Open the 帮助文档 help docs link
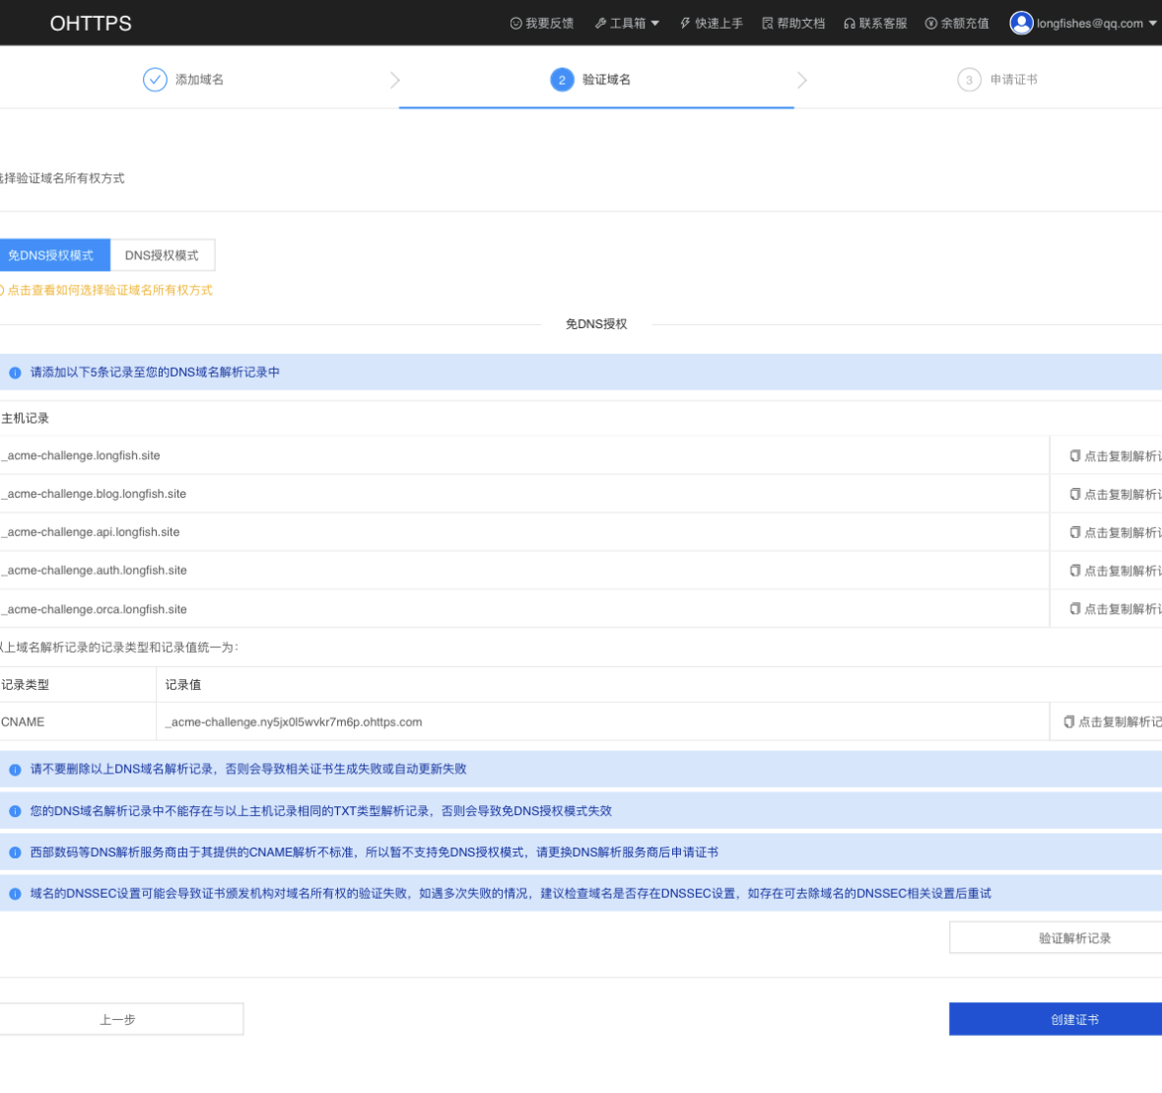Screen dimensions: 1162x1093 793,24
